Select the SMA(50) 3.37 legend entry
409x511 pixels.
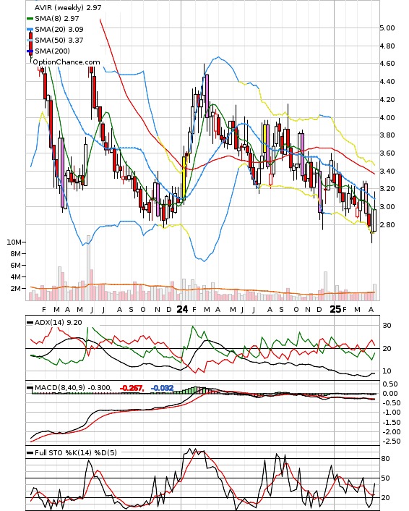[59, 40]
